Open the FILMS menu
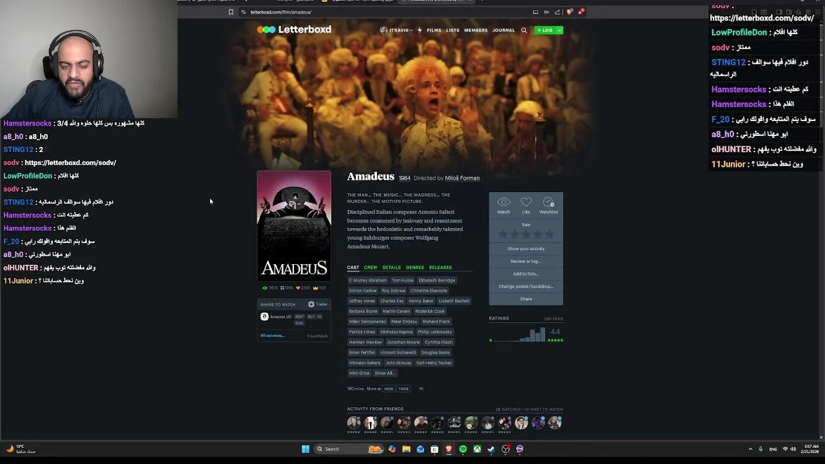This screenshot has width=825, height=464. (434, 30)
